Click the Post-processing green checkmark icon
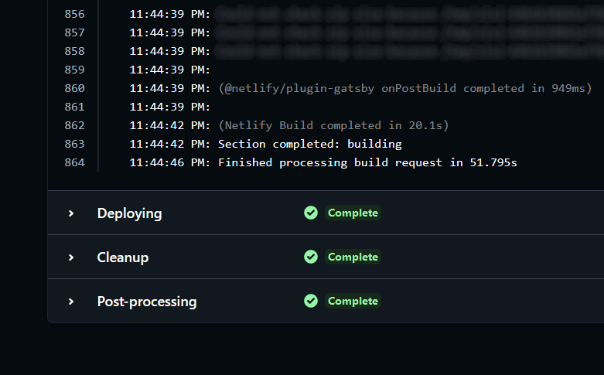Viewport: 604px width, 375px height. point(311,301)
